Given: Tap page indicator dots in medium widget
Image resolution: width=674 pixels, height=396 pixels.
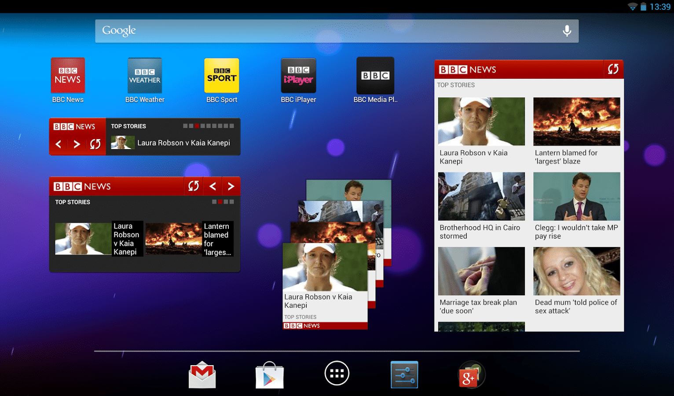Looking at the screenshot, I should 223,202.
